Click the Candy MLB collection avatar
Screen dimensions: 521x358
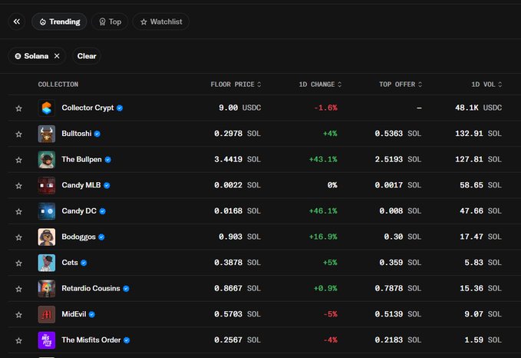tap(47, 185)
